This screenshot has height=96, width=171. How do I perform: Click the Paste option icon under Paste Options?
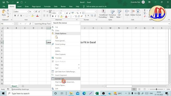pos(56,37)
